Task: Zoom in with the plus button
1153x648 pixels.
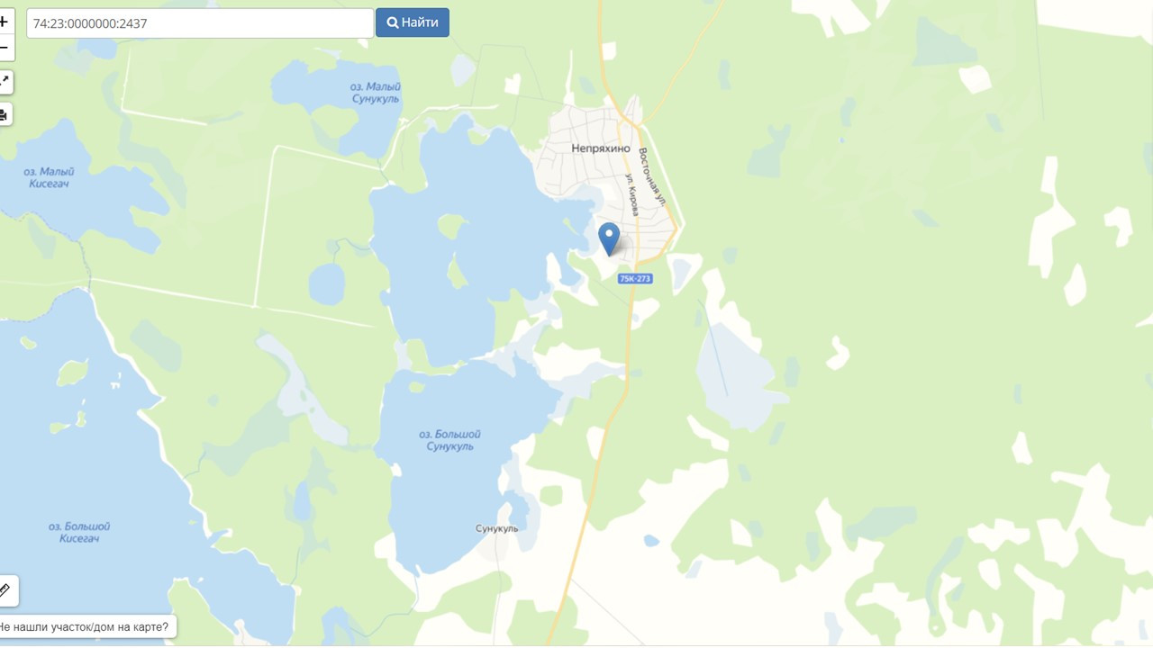Action: click(5, 22)
